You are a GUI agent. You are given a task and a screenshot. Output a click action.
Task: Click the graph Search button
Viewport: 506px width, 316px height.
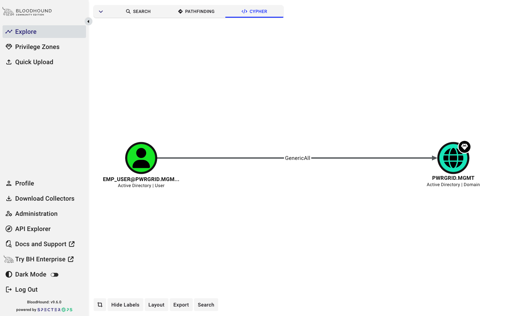click(x=206, y=305)
